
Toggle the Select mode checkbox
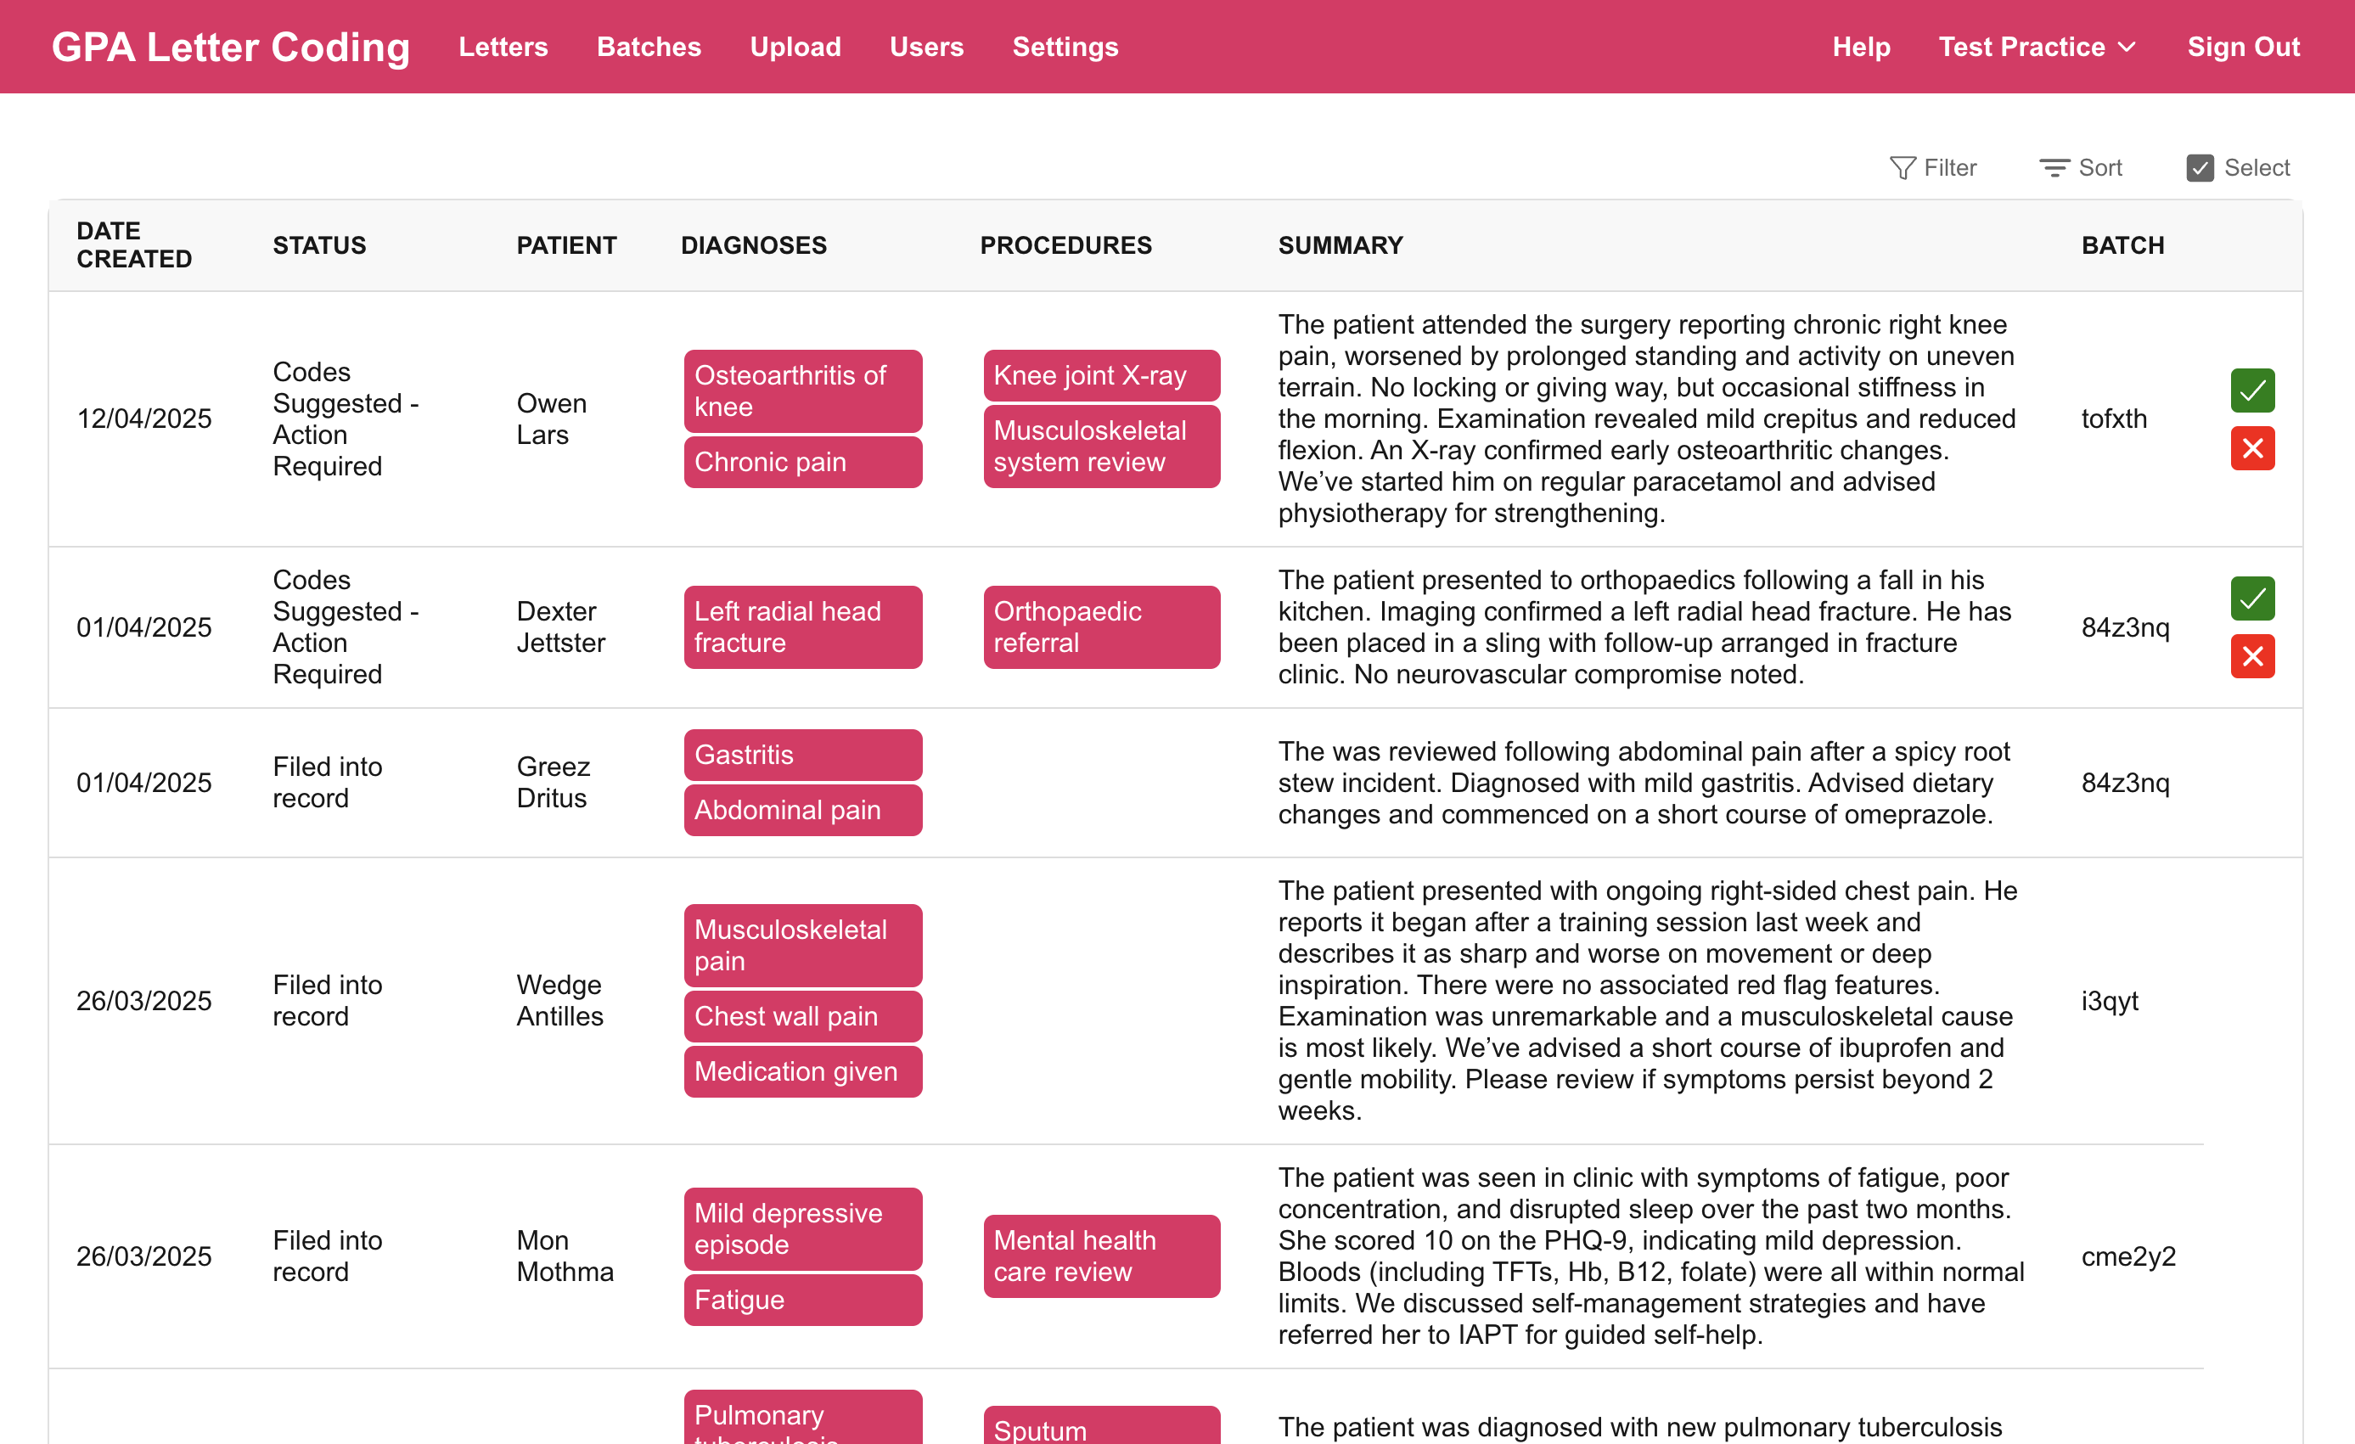pyautogui.click(x=2201, y=167)
